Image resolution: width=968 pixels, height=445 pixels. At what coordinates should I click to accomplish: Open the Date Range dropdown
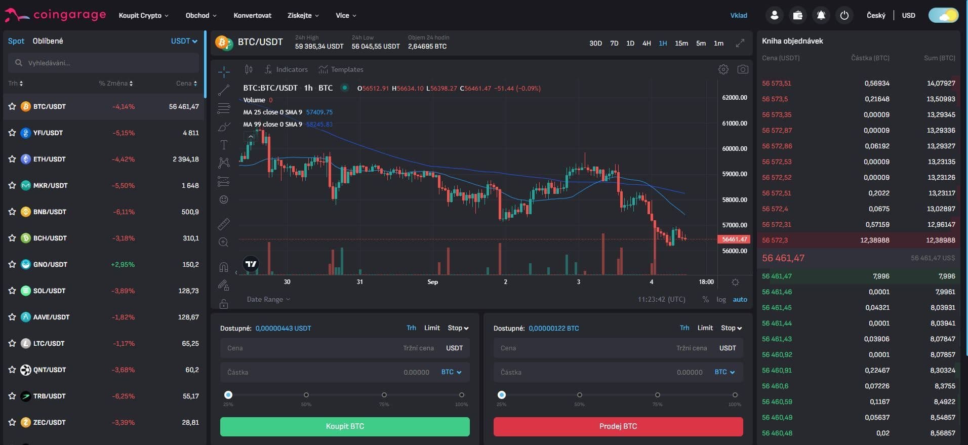click(268, 299)
